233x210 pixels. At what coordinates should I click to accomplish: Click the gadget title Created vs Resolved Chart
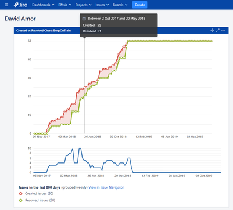44,30
